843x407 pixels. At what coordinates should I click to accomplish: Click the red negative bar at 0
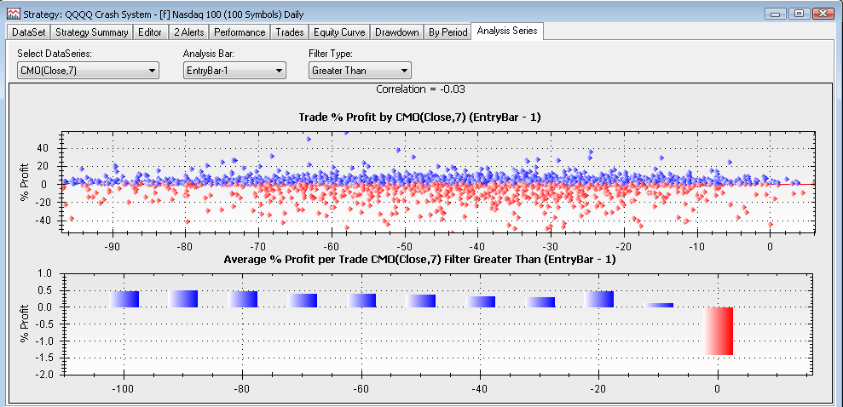(x=718, y=331)
